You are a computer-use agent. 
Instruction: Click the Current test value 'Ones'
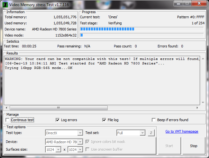click(x=113, y=17)
